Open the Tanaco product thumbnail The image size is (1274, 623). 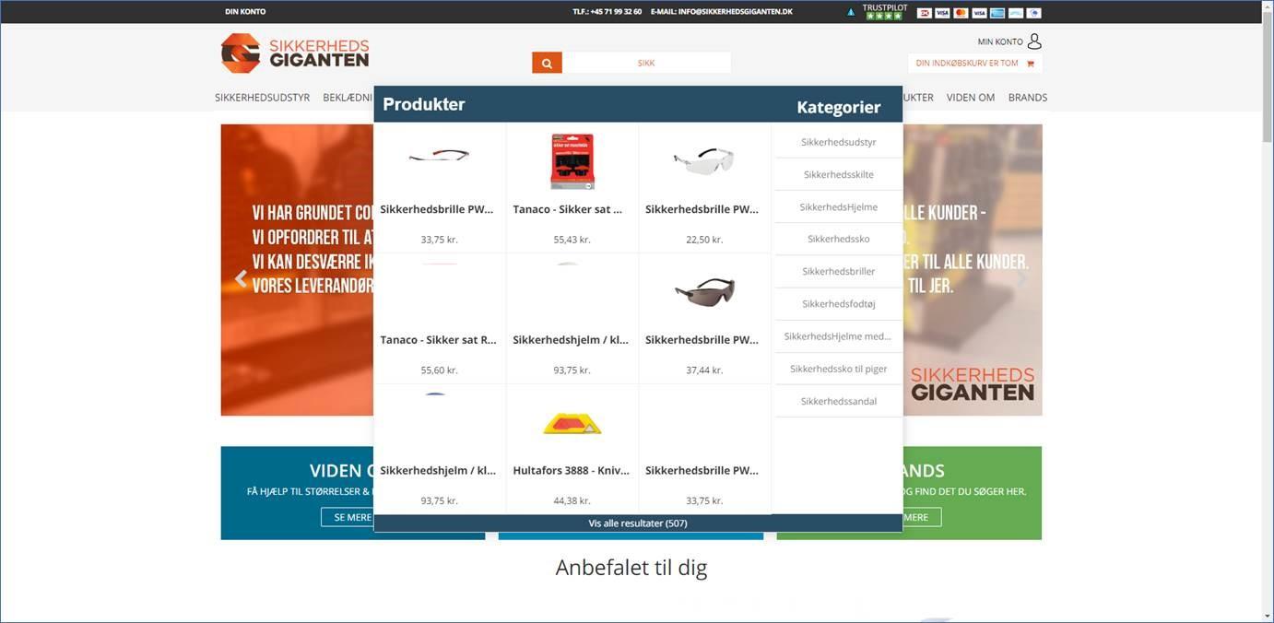pyautogui.click(x=572, y=161)
